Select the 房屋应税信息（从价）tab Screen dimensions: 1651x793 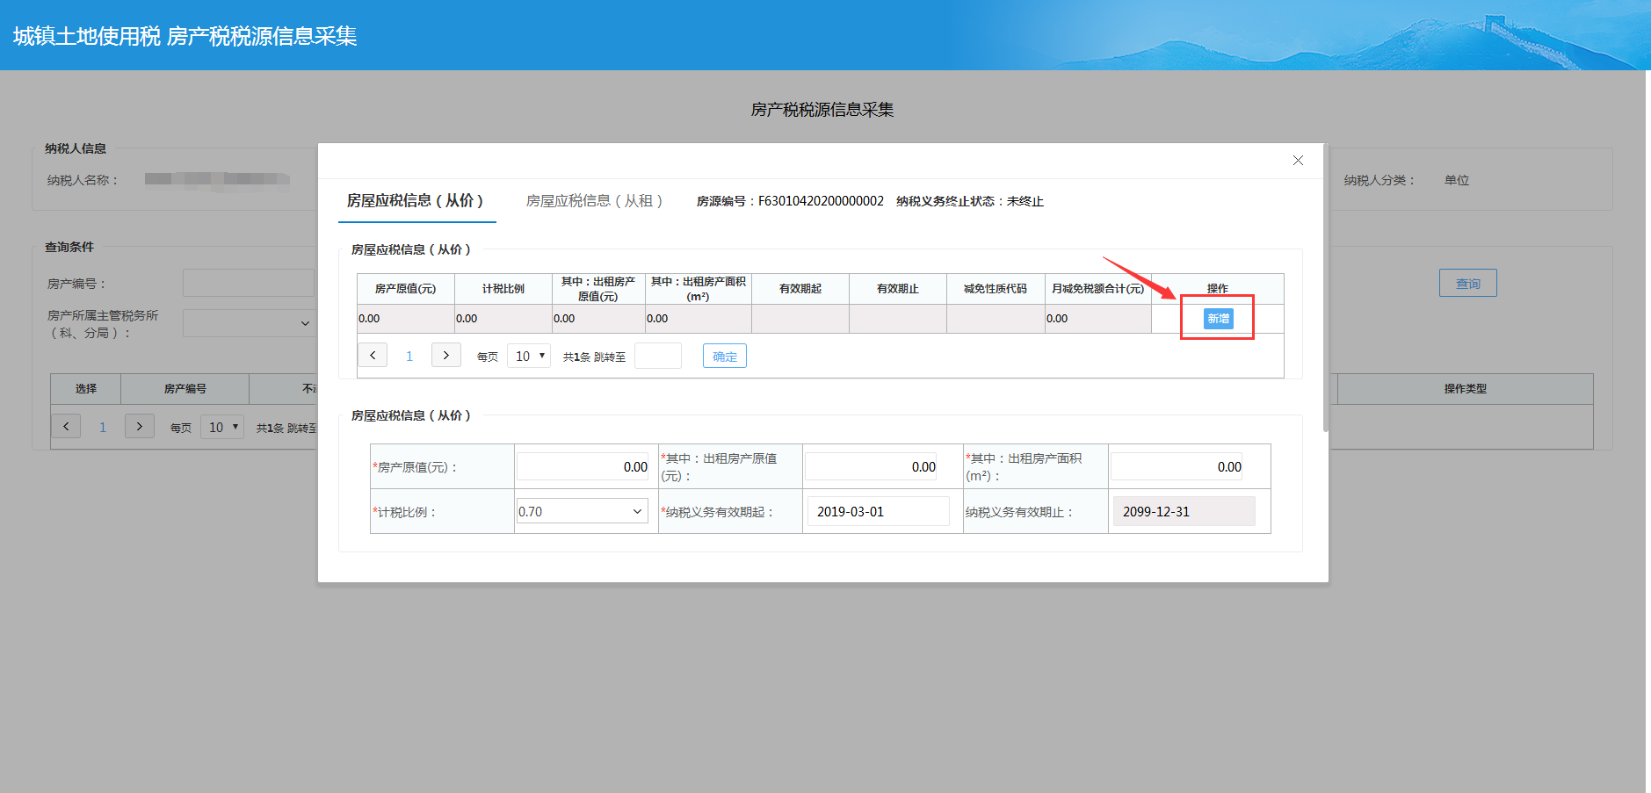(x=416, y=200)
